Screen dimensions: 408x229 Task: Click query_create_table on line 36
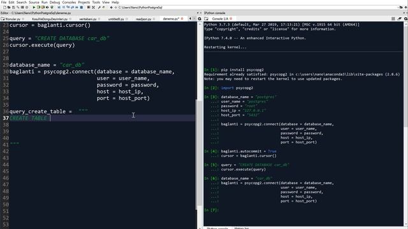(x=38, y=111)
